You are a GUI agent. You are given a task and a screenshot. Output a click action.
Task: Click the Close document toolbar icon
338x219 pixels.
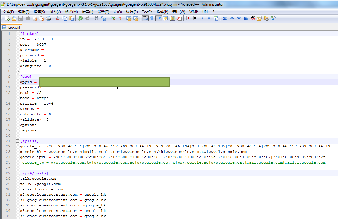pos(35,18)
